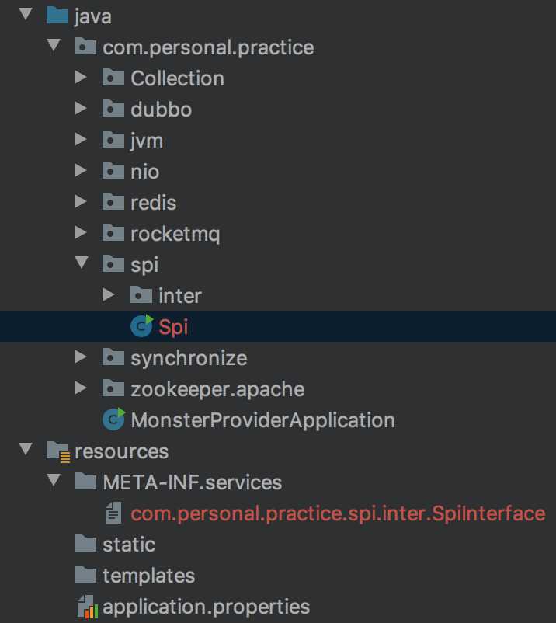This screenshot has height=623, width=556.
Task: Select the synchronize package
Action: [x=189, y=357]
